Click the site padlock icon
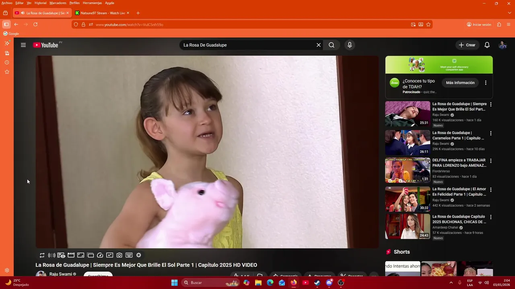Viewport: 515px width, 289px height. pos(83,24)
